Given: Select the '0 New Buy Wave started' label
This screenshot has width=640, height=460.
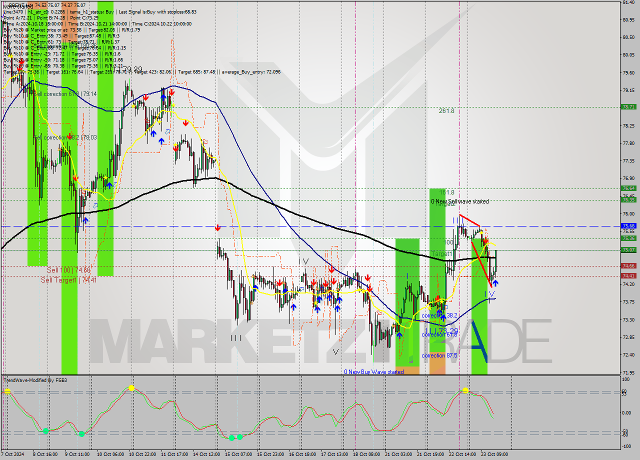Looking at the screenshot, I should click(374, 372).
